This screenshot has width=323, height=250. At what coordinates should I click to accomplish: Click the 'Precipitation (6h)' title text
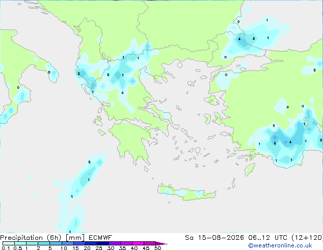coord(31,238)
